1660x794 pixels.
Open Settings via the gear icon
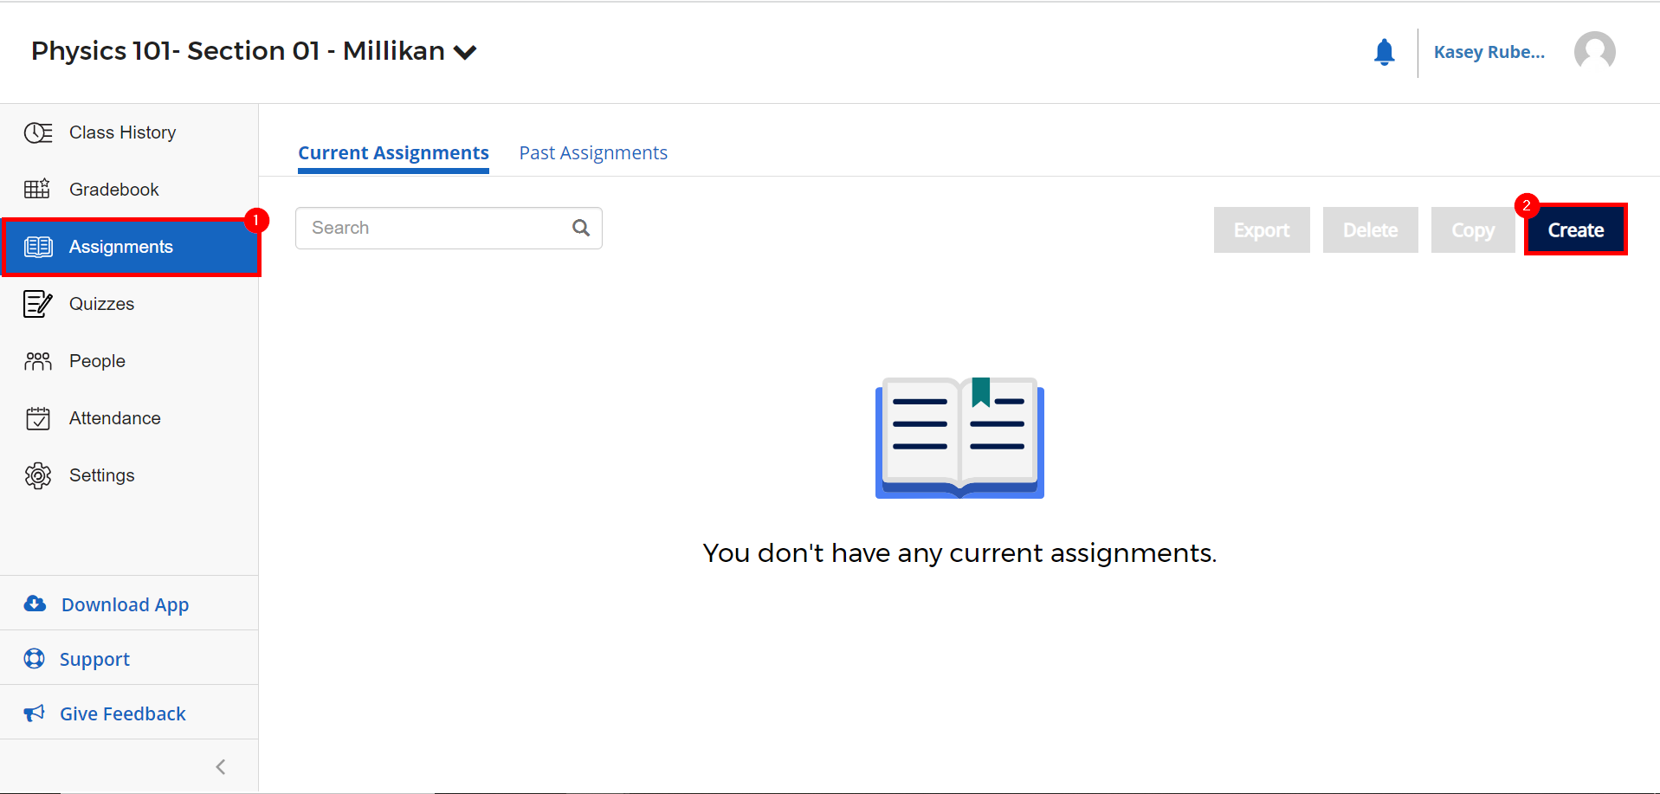[38, 474]
